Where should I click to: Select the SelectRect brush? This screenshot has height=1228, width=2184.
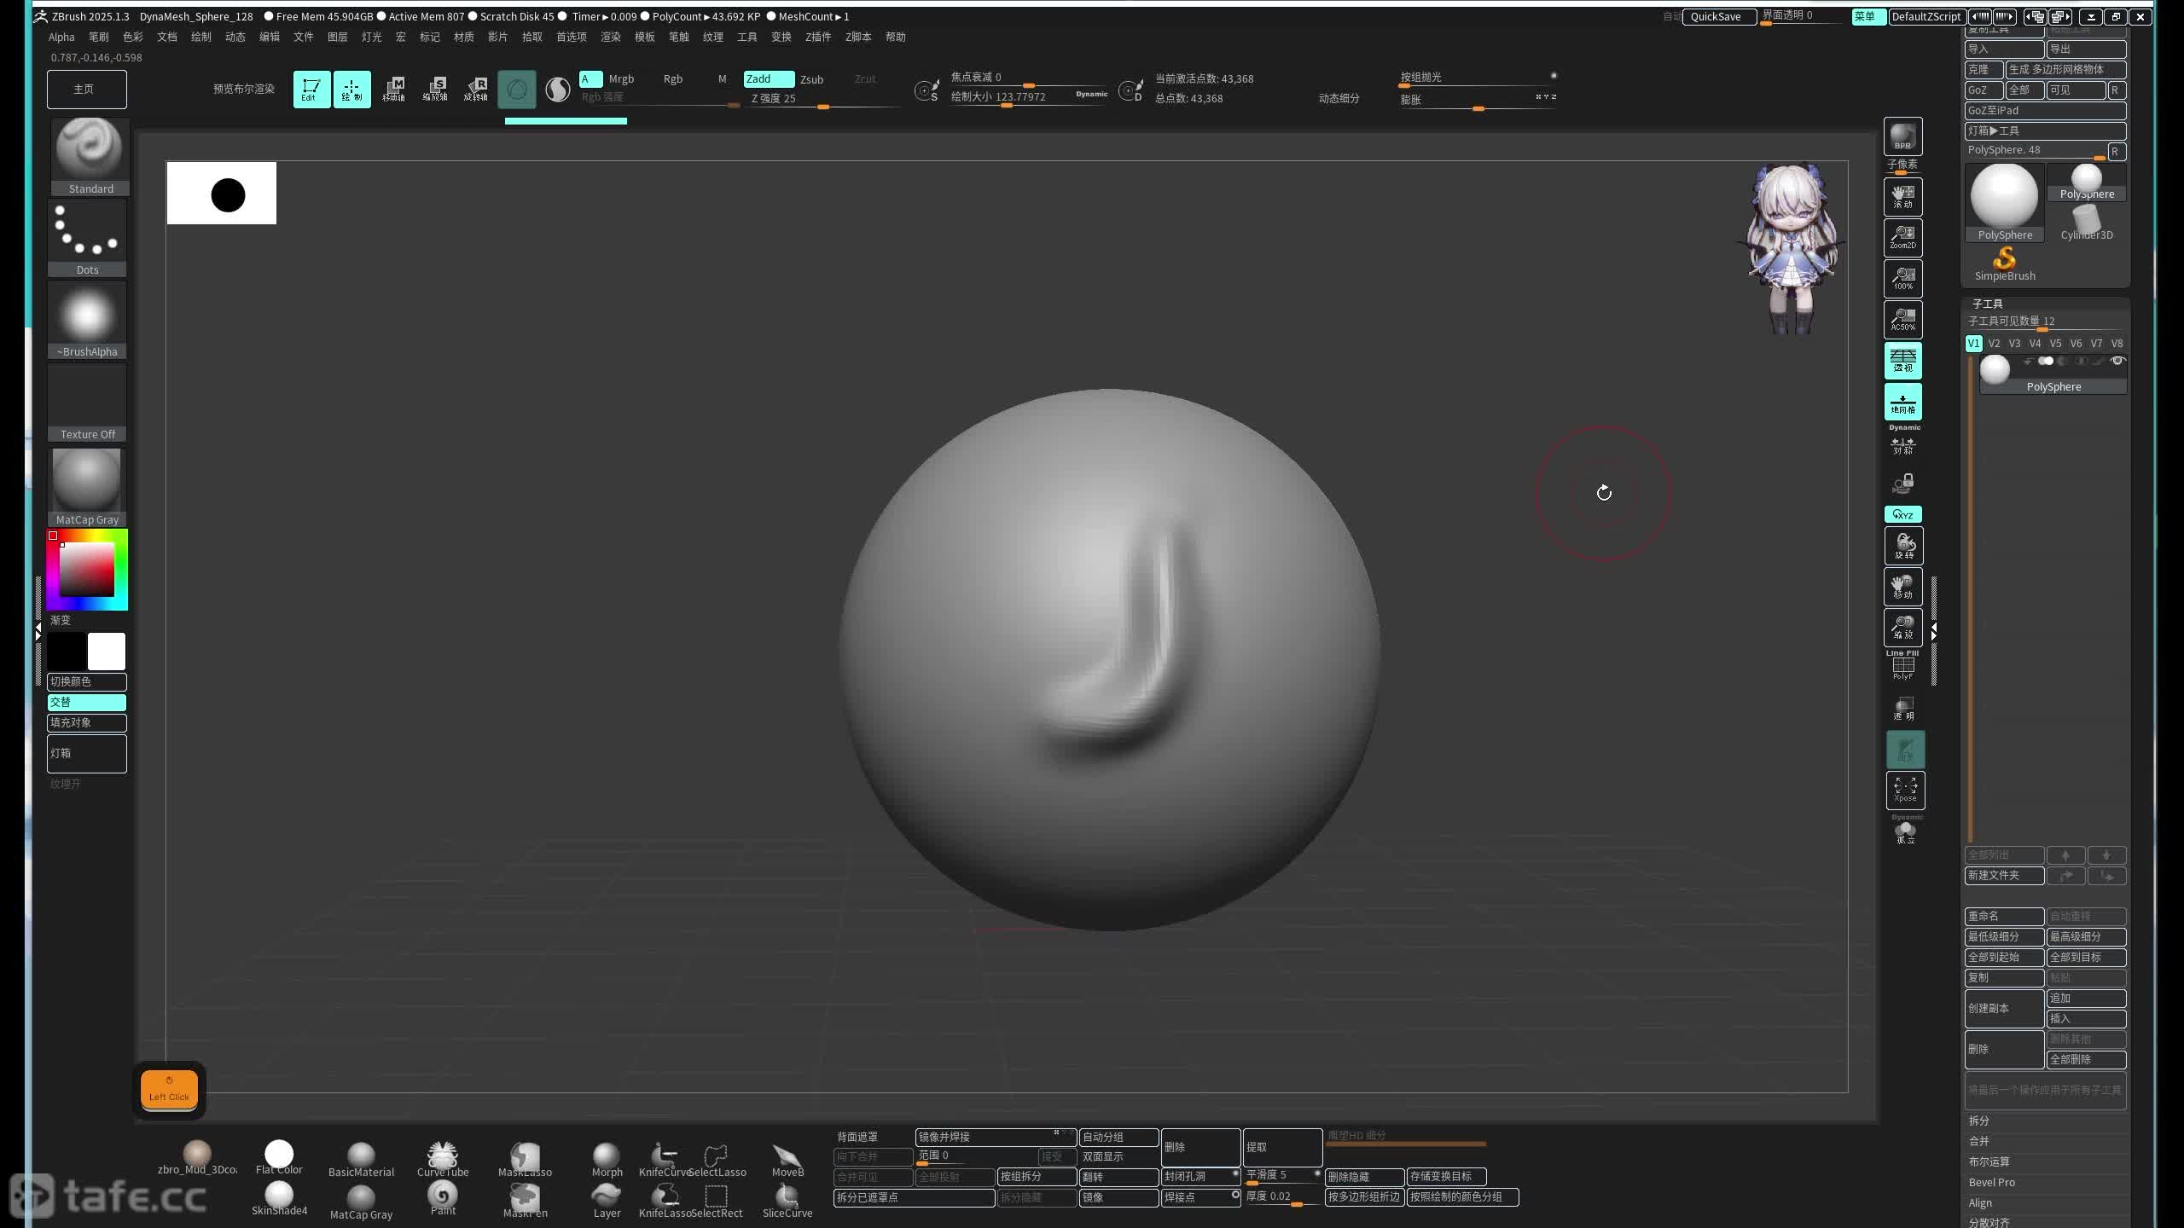(716, 1201)
